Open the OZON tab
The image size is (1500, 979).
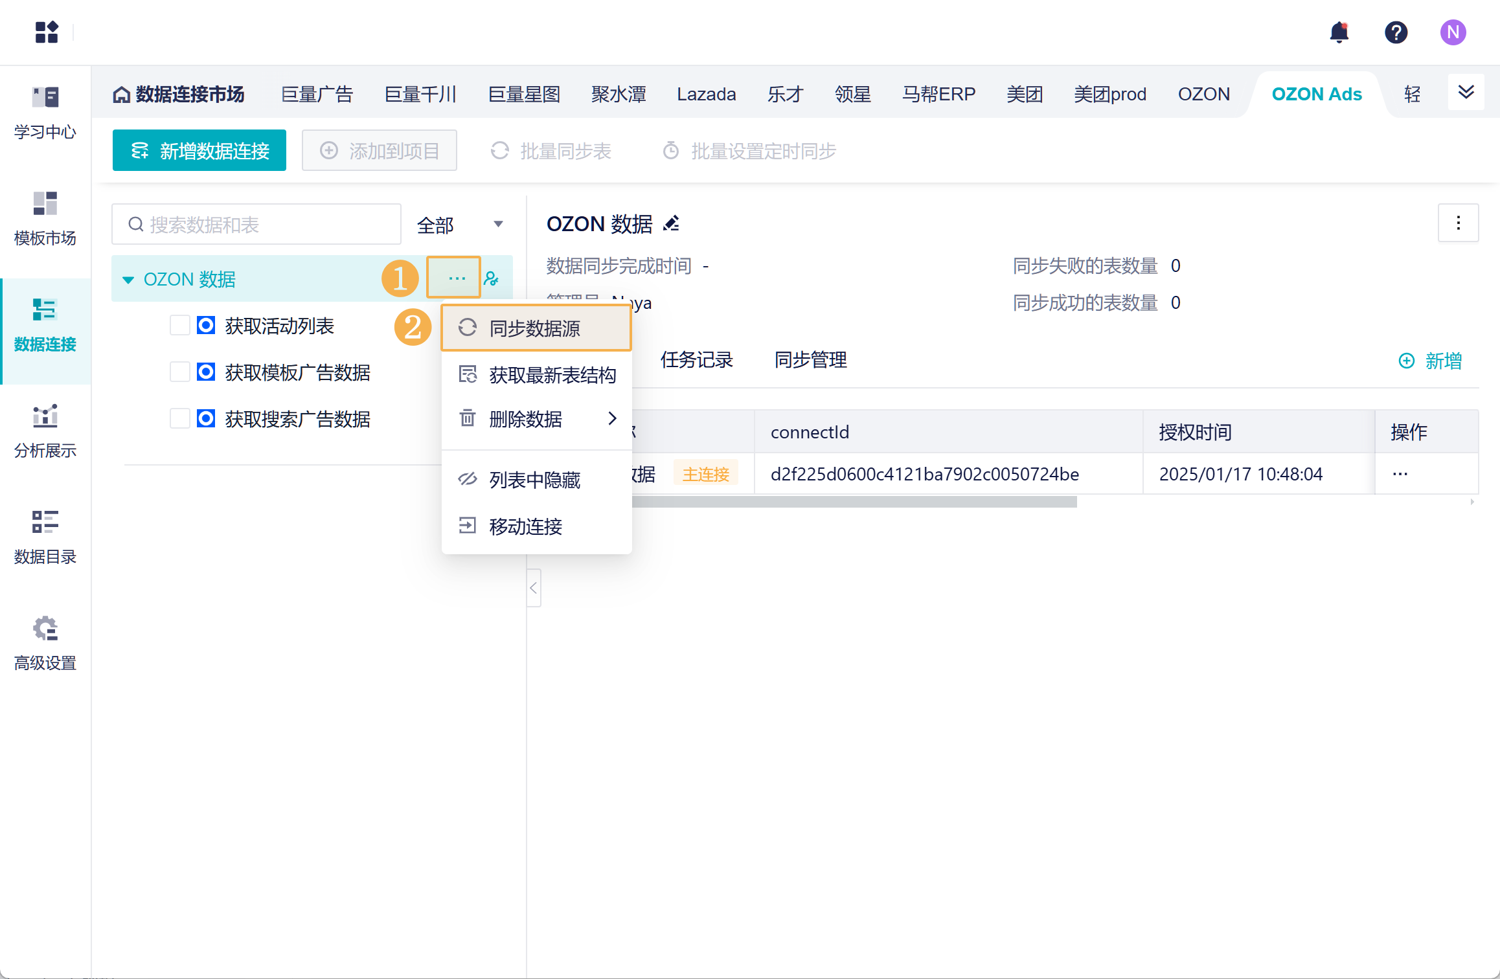(1204, 95)
